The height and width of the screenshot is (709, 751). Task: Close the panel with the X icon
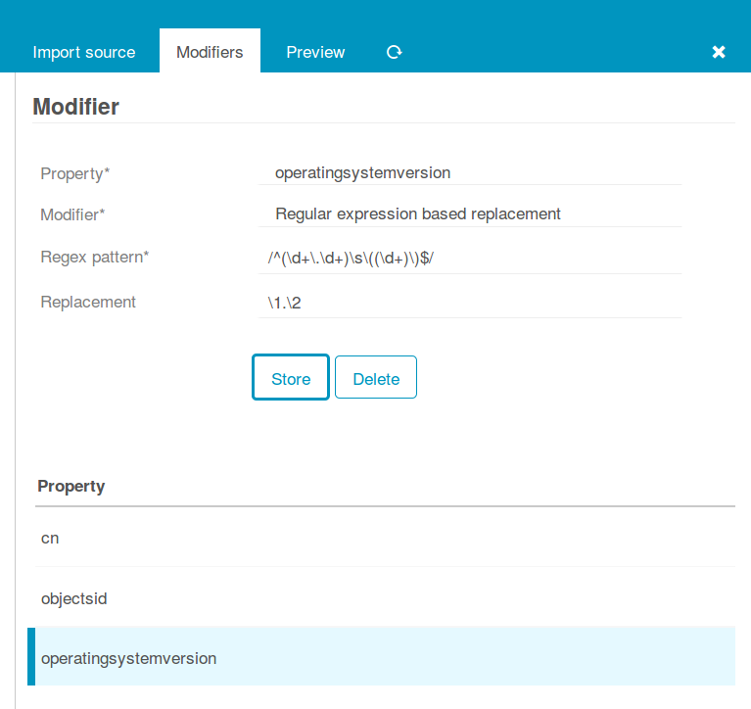719,52
